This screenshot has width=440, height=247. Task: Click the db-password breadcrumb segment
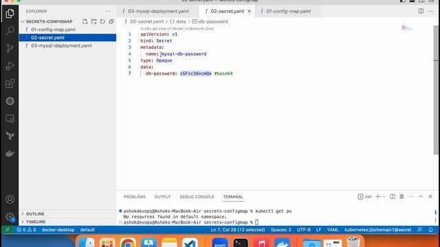point(210,21)
